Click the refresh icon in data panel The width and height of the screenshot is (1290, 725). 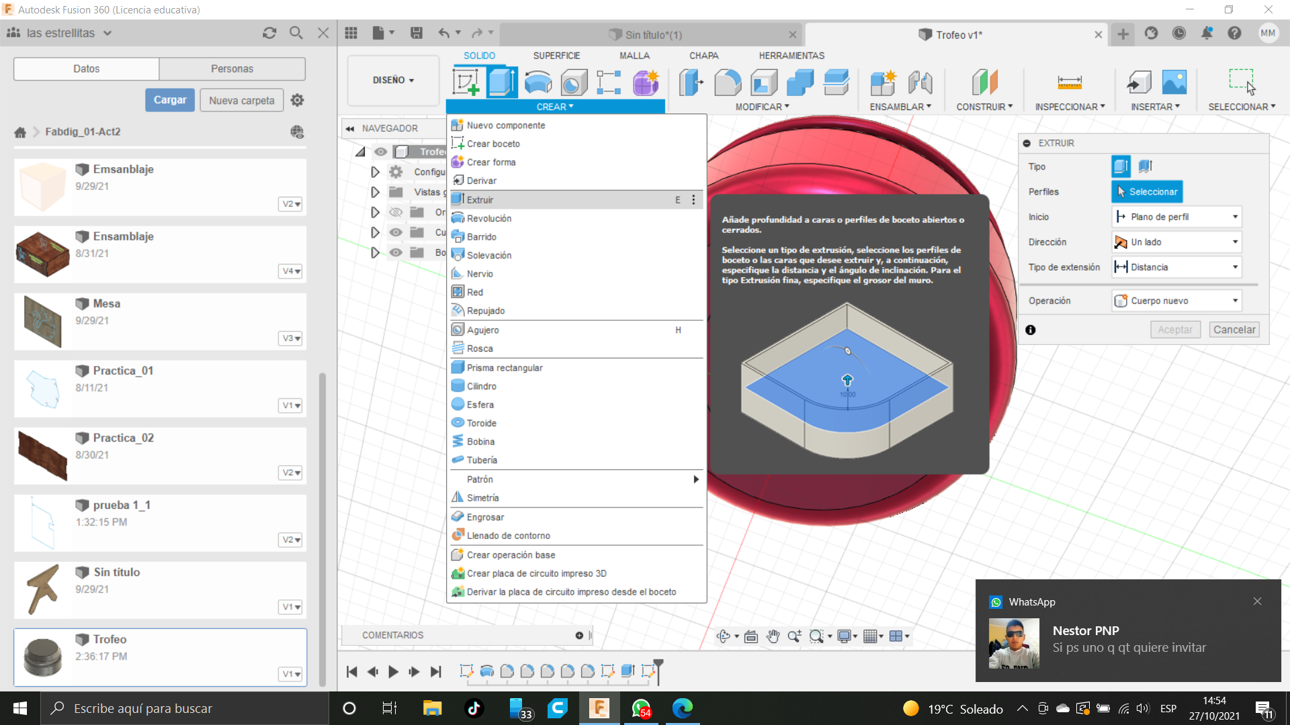269,33
